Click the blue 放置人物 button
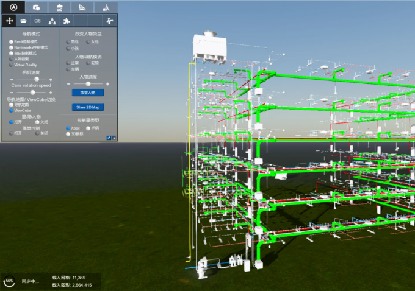Viewport: 415px width, 291px height. 88,93
